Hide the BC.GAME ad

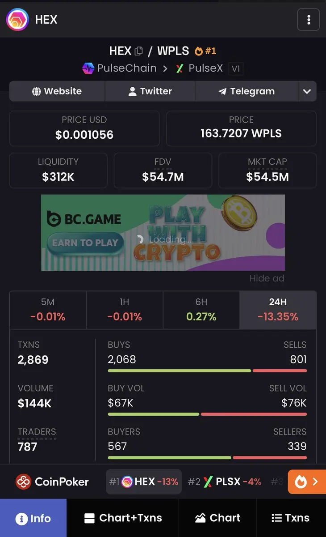click(x=267, y=278)
